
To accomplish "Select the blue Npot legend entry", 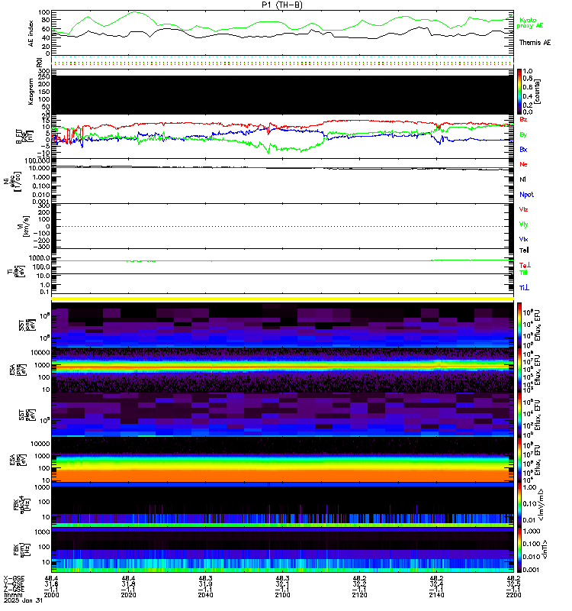I will tap(526, 195).
